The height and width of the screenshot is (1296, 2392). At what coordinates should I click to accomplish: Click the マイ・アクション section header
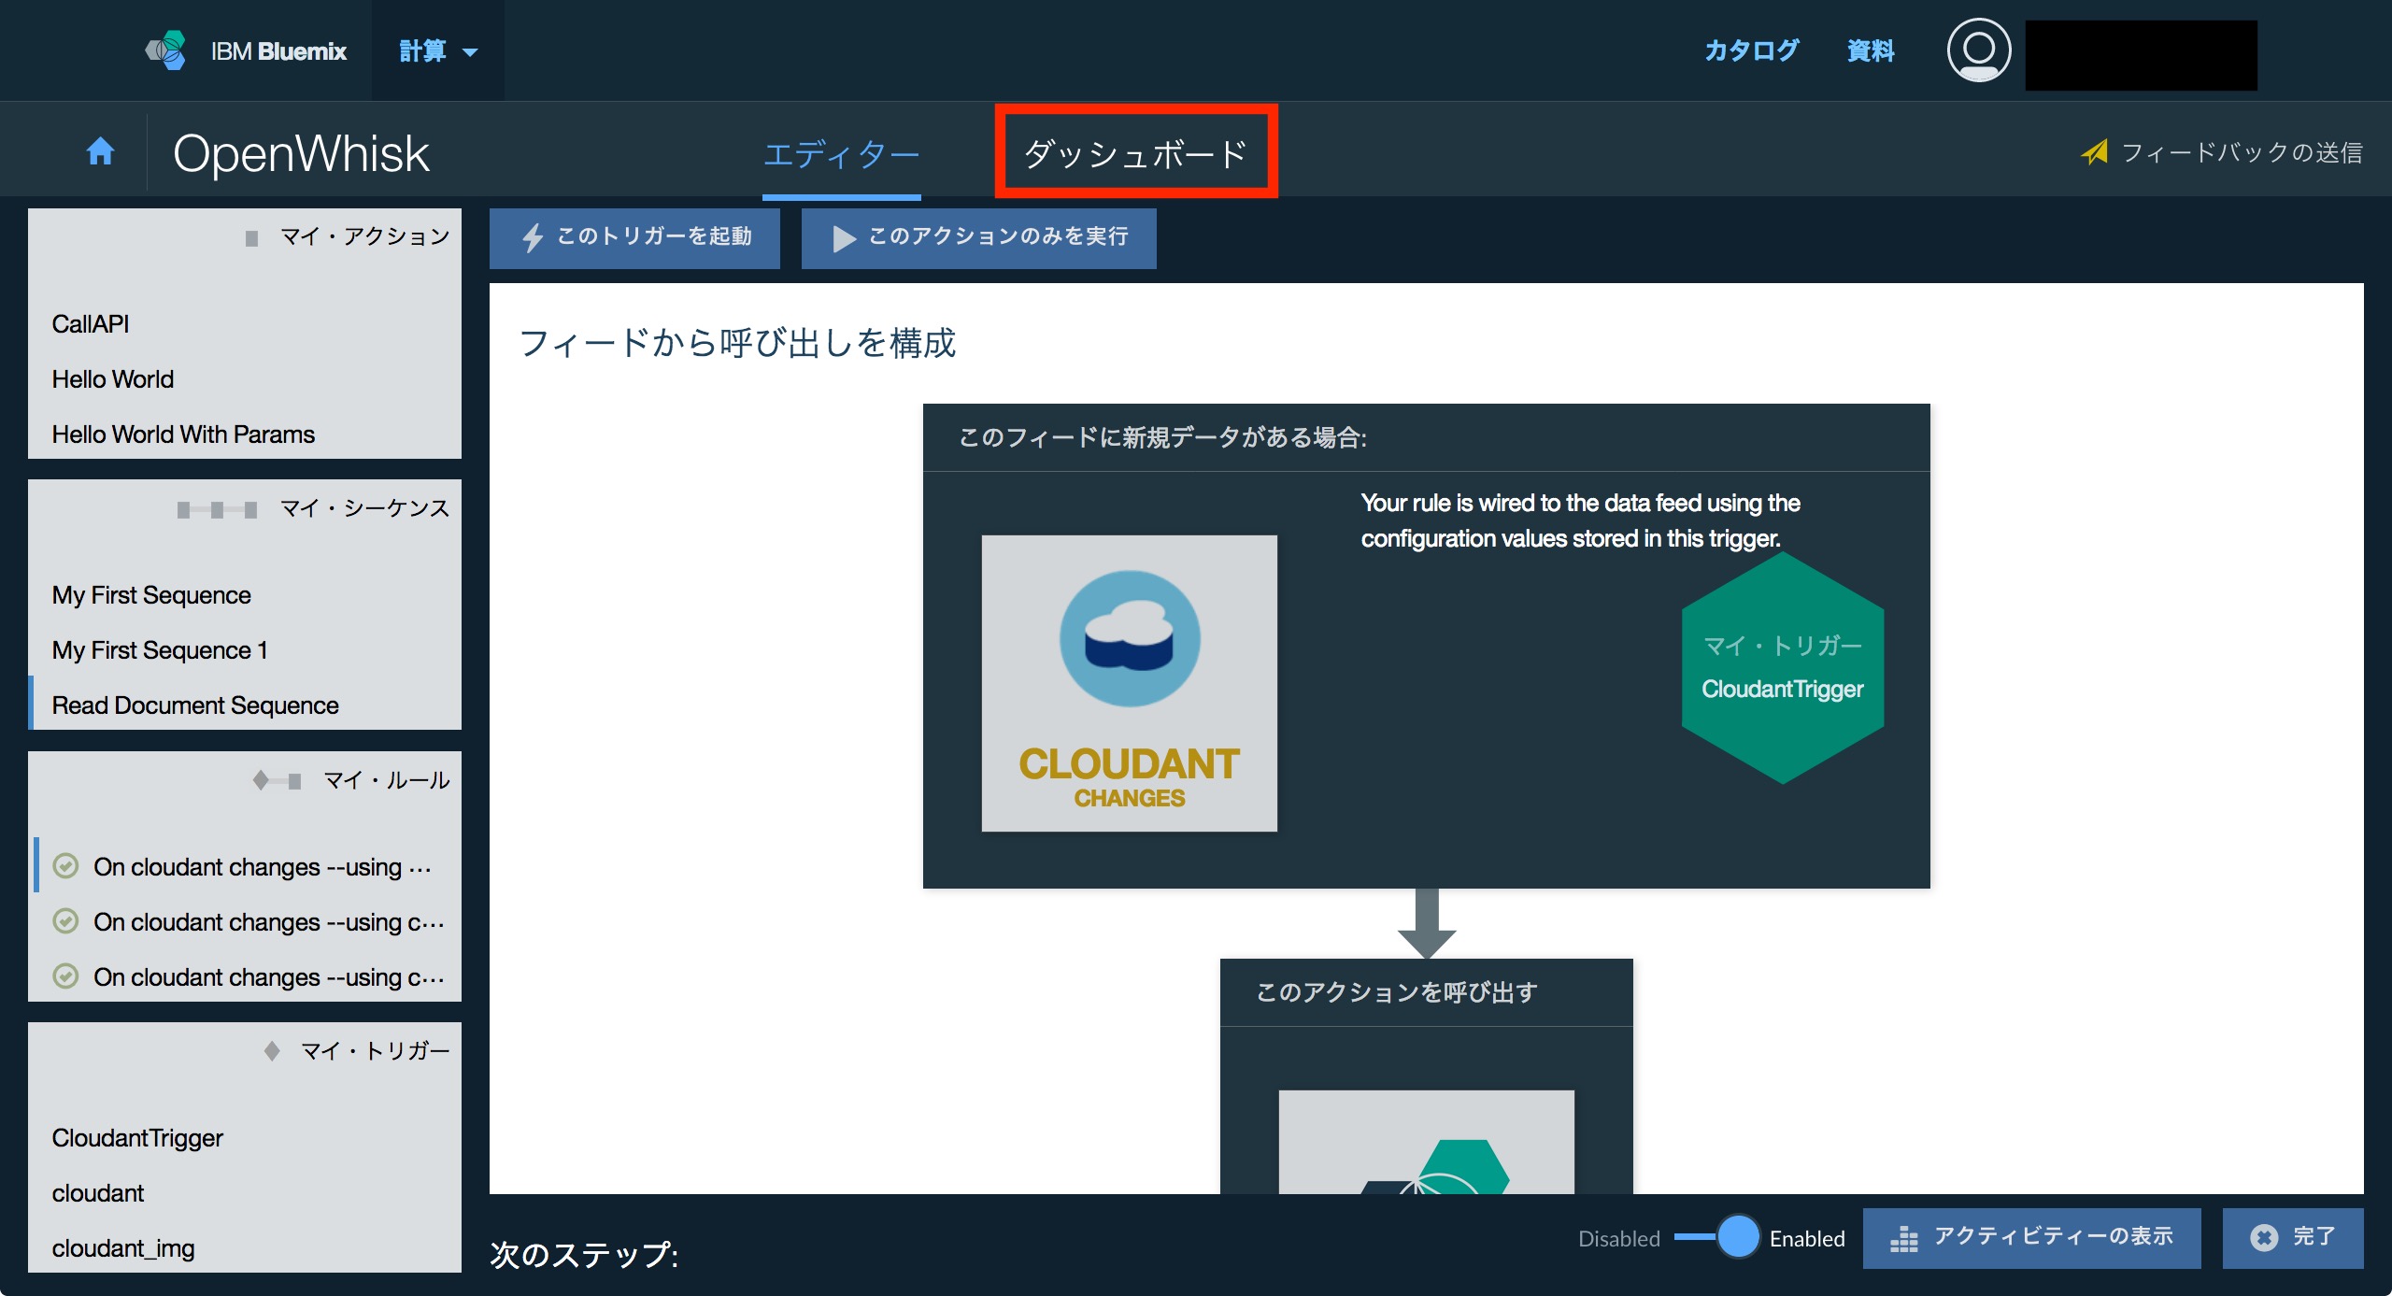(x=364, y=237)
